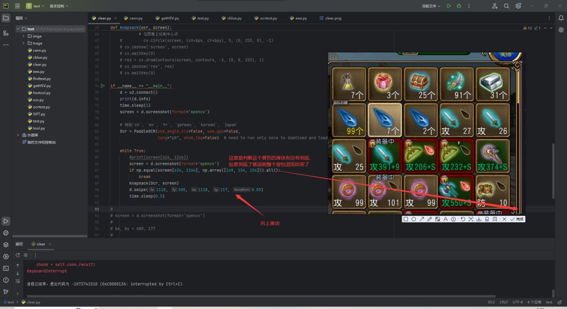Expand the imge folder
The image size is (567, 309).
coord(24,36)
